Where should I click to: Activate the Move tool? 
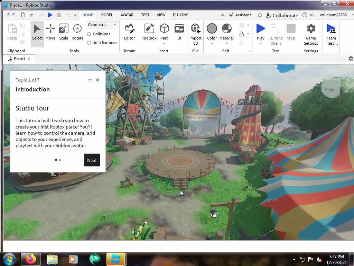pos(50,32)
